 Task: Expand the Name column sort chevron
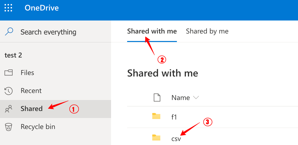196,97
